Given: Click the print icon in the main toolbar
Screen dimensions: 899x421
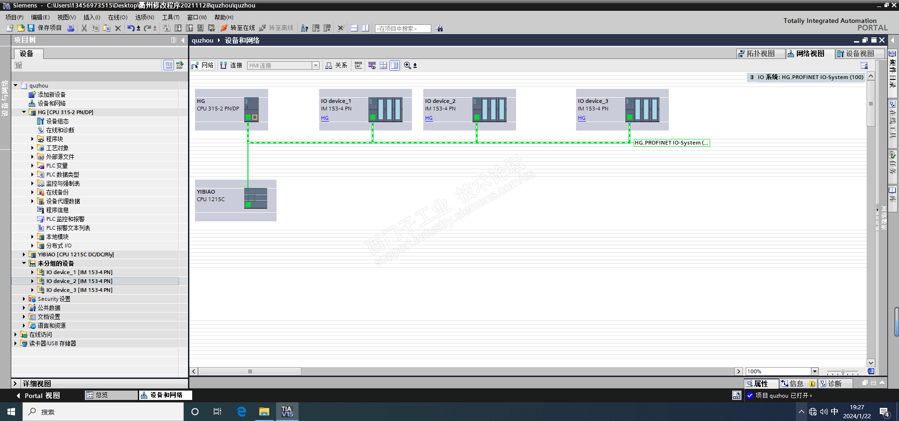Looking at the screenshot, I should [71, 28].
